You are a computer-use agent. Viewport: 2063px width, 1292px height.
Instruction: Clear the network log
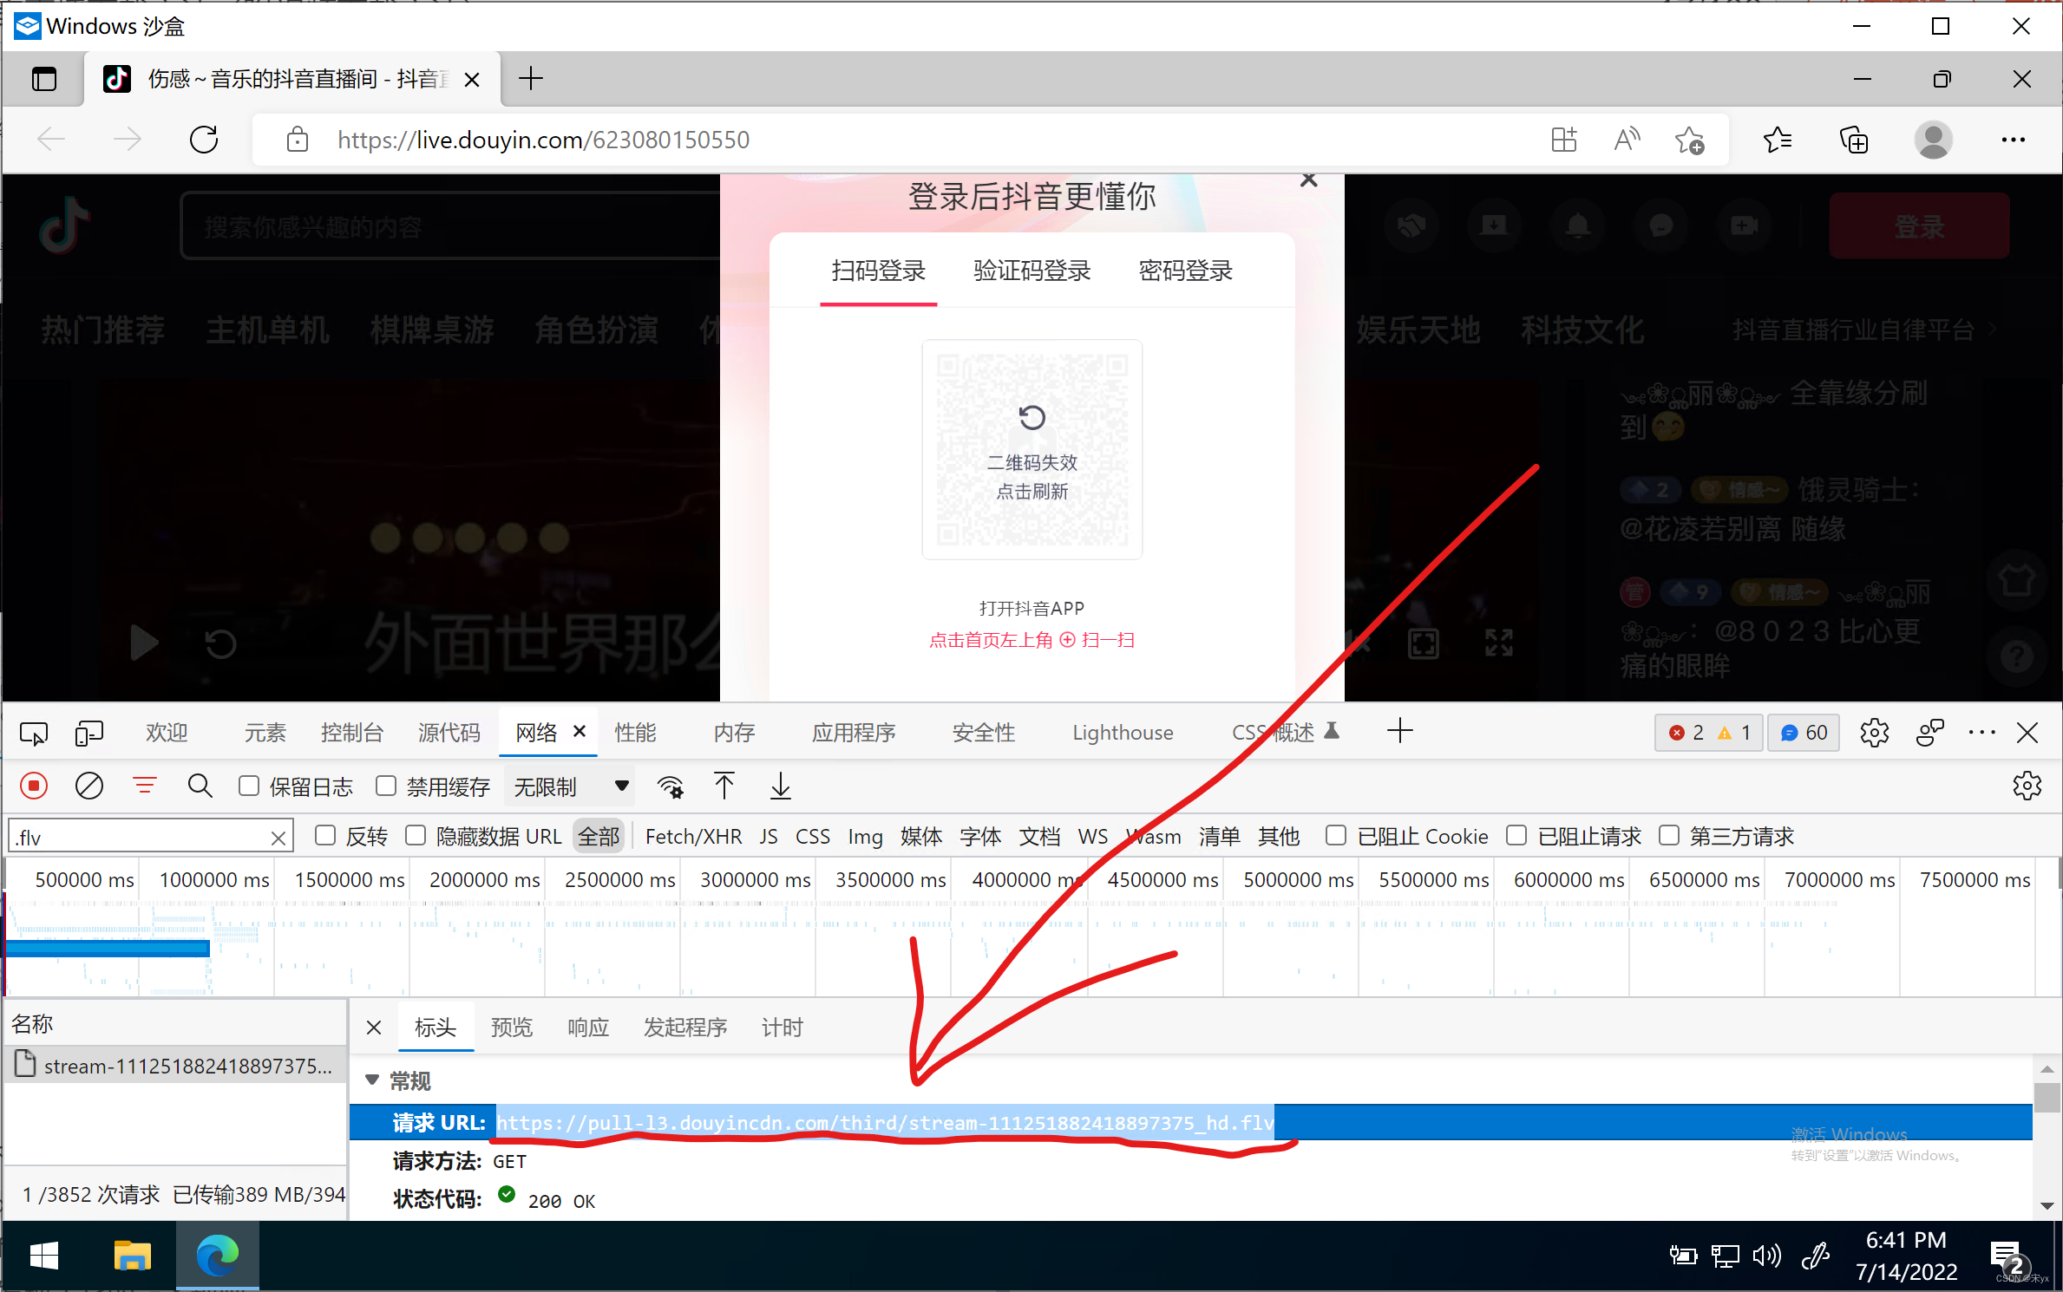click(x=88, y=786)
